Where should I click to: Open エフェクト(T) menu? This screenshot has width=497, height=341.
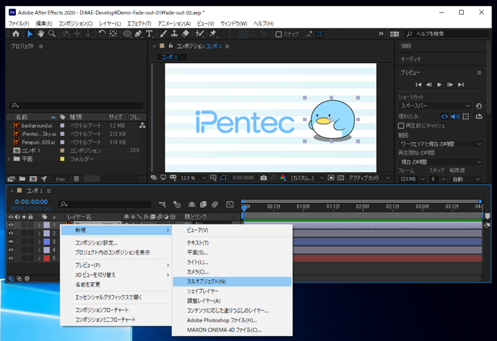[x=139, y=23]
